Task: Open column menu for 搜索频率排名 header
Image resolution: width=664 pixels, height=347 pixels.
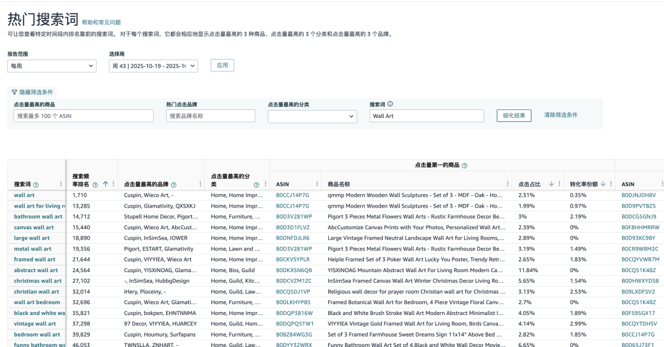Action: pos(114,184)
